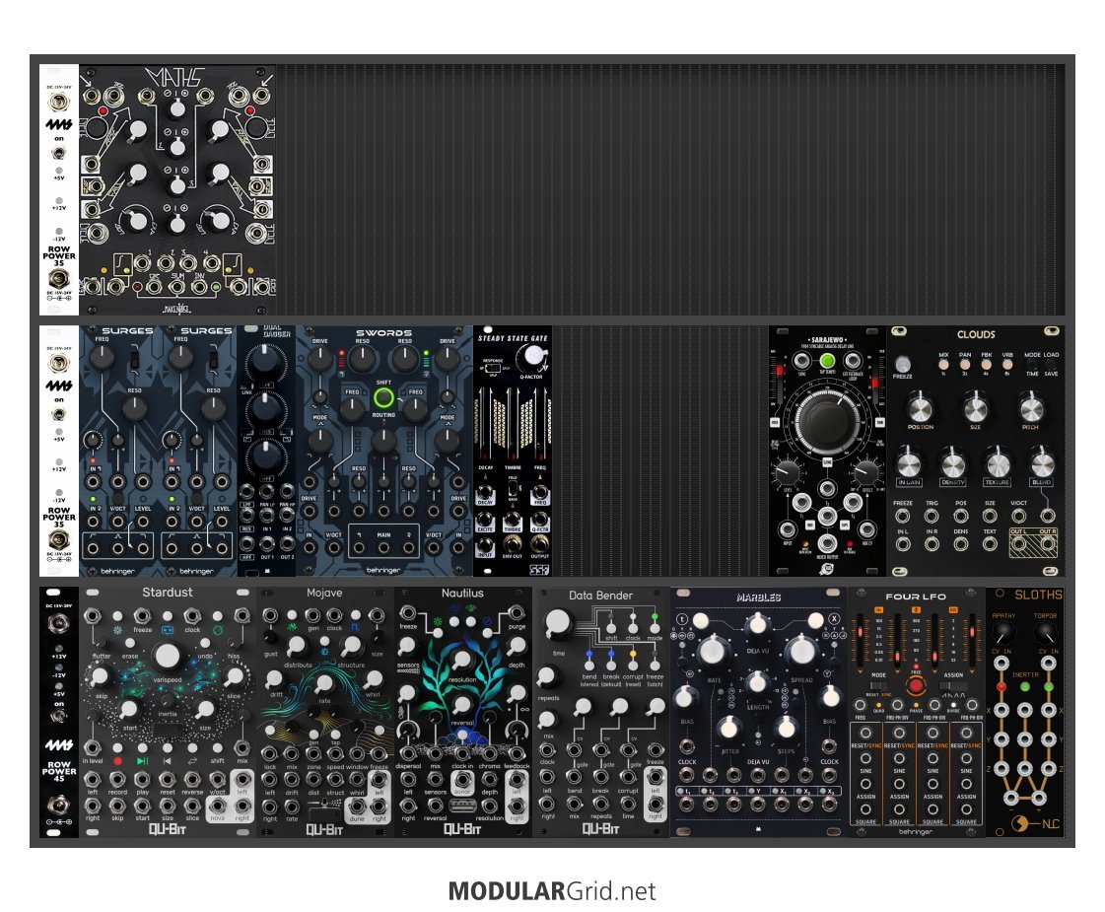Click the varispeed knob on Stardust
This screenshot has height=912, width=1105.
[x=167, y=656]
